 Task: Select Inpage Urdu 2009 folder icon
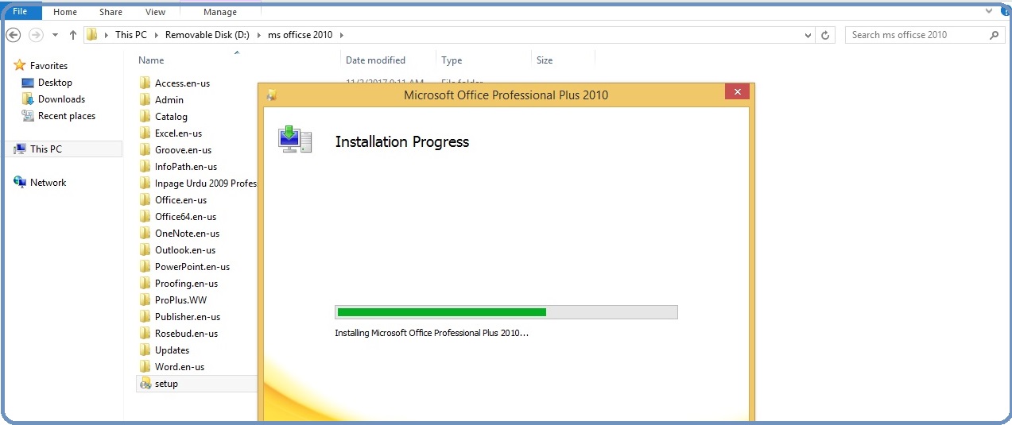point(145,183)
